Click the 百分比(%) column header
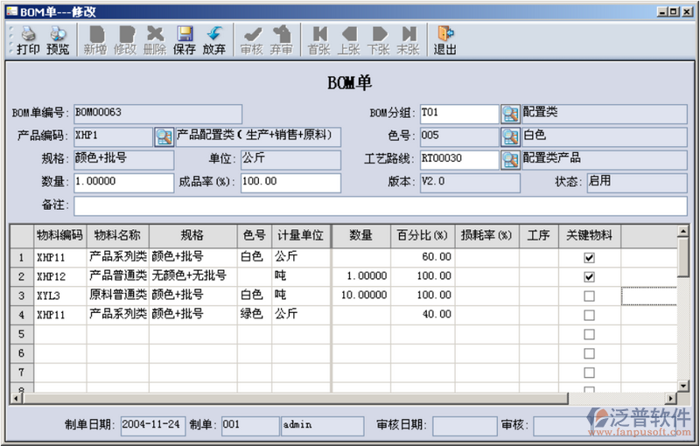This screenshot has width=700, height=446. (423, 236)
